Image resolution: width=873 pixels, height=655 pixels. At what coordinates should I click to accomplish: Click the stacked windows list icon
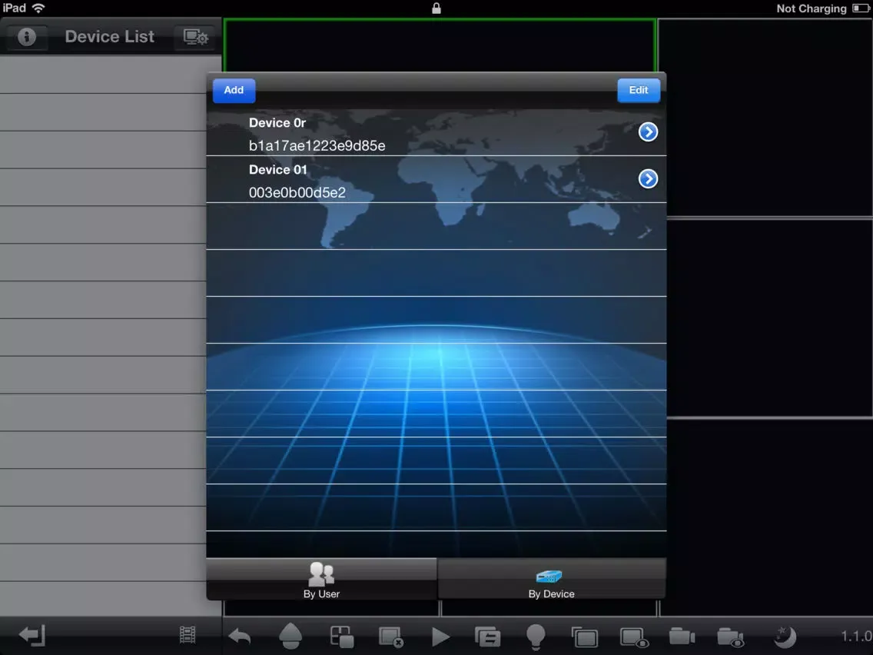point(488,637)
